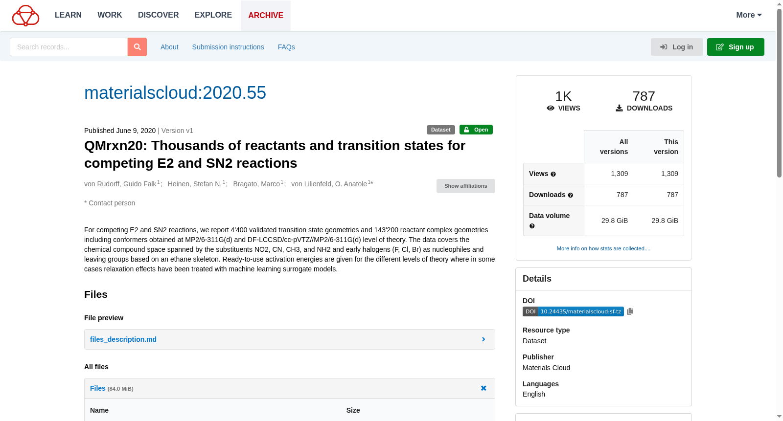Click the Log in button
Viewport: 783px width, 421px height.
pyautogui.click(x=677, y=47)
